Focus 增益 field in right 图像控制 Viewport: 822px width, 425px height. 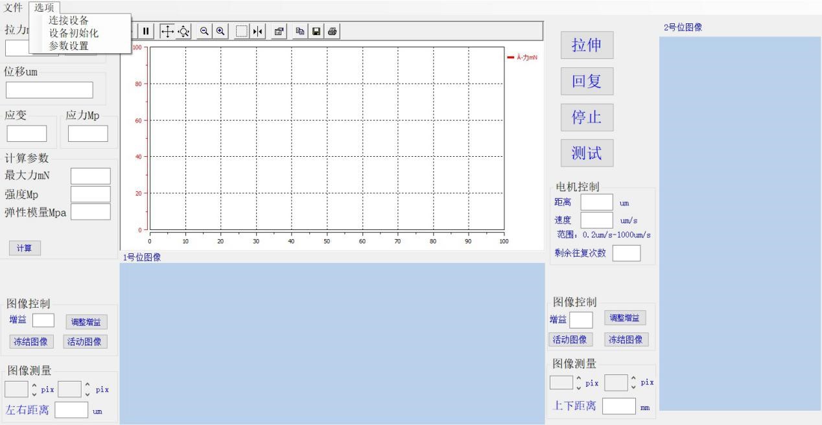coord(581,320)
